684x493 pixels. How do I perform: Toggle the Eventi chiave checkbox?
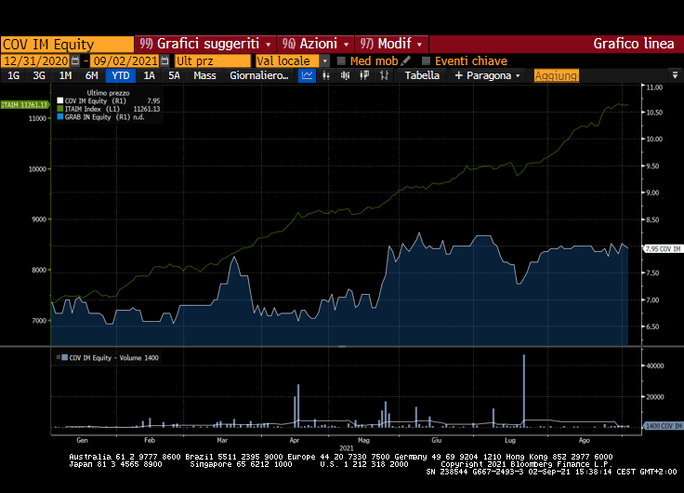click(x=427, y=60)
